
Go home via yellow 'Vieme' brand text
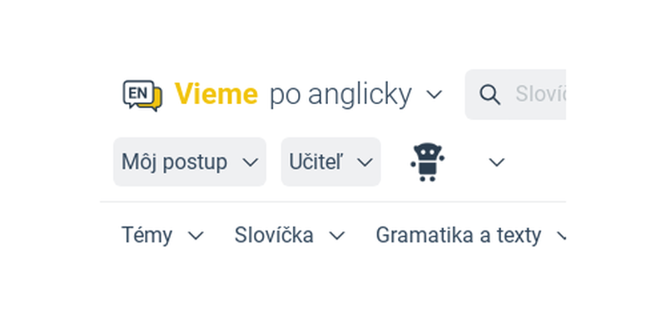pyautogui.click(x=216, y=94)
